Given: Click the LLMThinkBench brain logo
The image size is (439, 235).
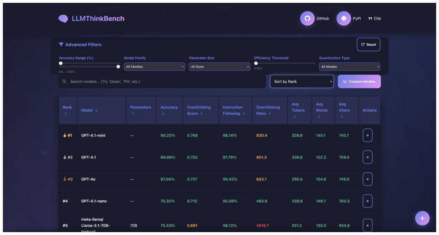Looking at the screenshot, I should click(63, 19).
